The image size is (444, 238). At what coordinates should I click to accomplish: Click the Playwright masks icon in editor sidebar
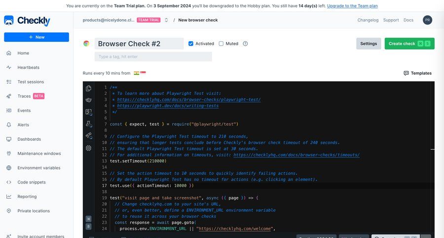coord(89,100)
